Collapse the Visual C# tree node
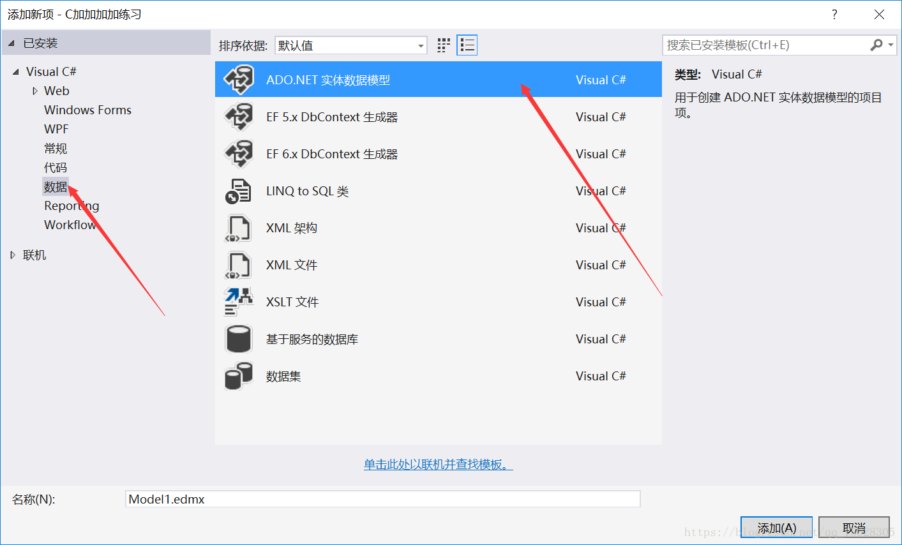This screenshot has height=545, width=902. click(16, 71)
